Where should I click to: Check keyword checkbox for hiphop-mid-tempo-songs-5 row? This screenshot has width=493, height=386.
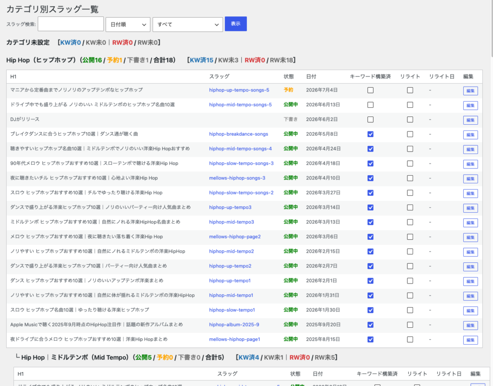point(370,104)
